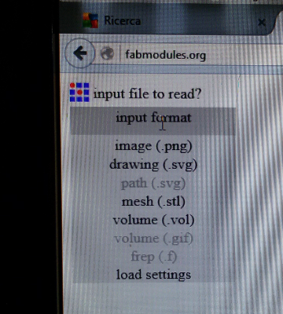Click load settings entry

(153, 275)
